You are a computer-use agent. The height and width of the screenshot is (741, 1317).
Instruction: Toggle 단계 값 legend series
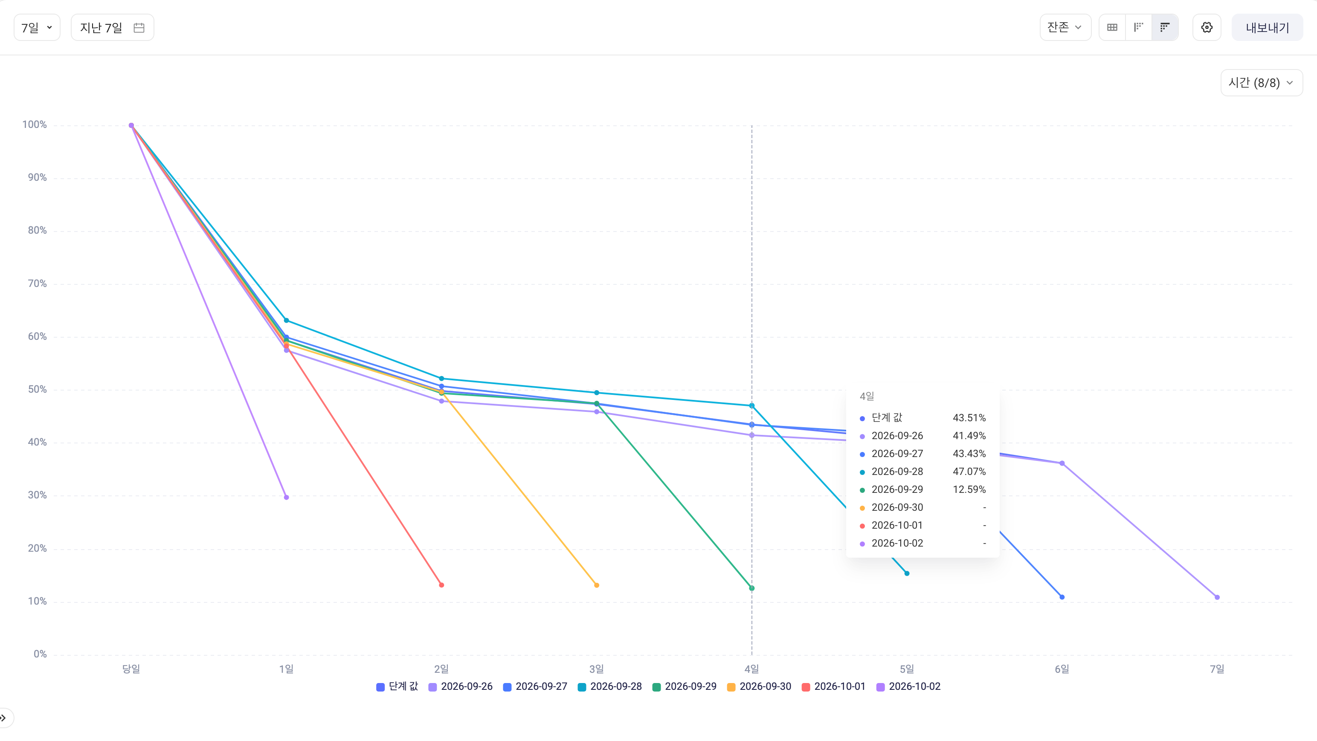[397, 687]
